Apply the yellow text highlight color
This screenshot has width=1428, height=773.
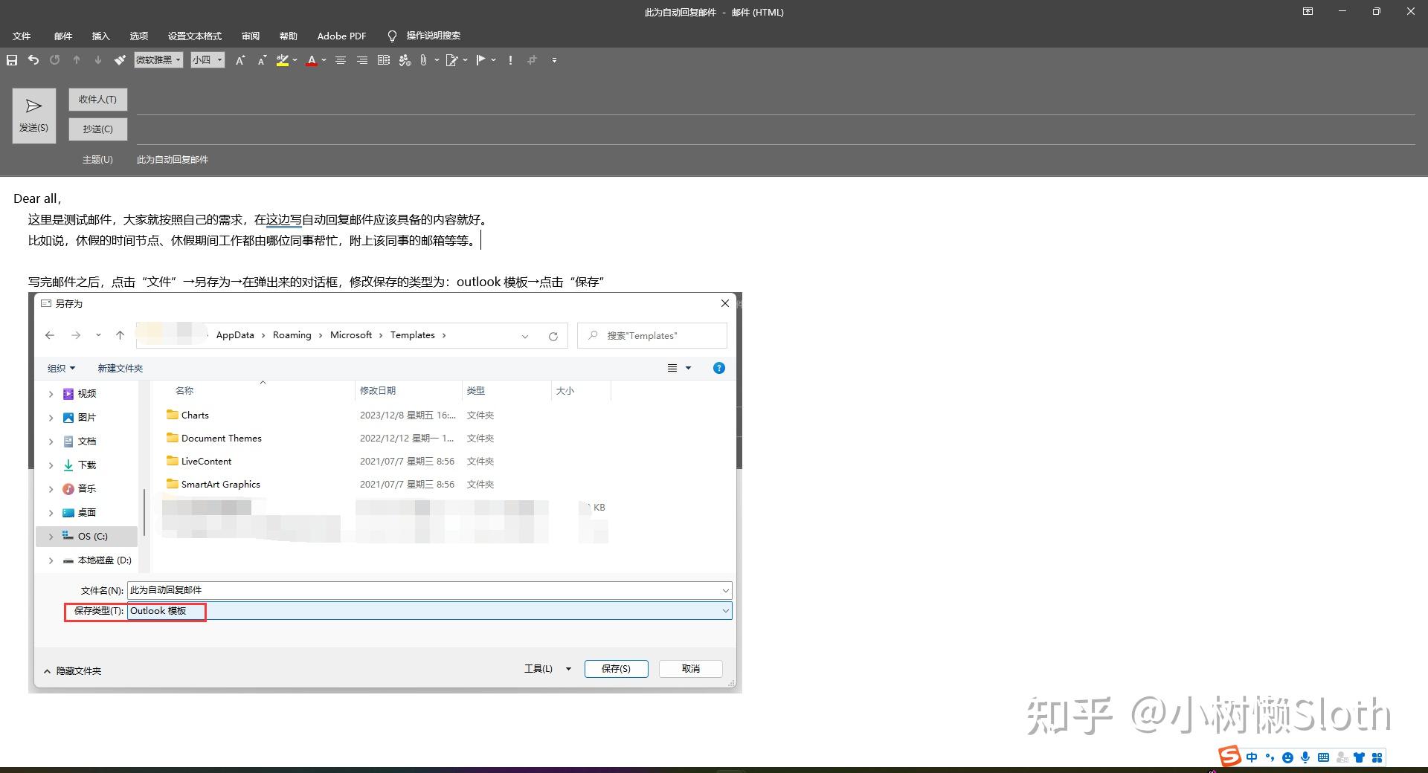(282, 60)
